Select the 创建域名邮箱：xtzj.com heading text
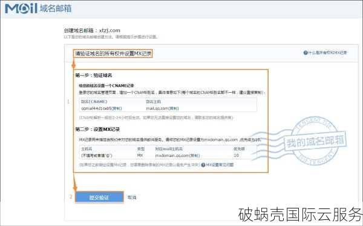The width and height of the screenshot is (363, 226). tap(92, 30)
